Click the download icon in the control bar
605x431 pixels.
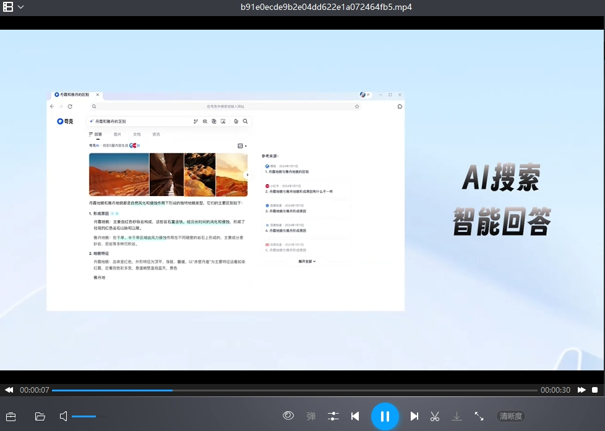457,416
